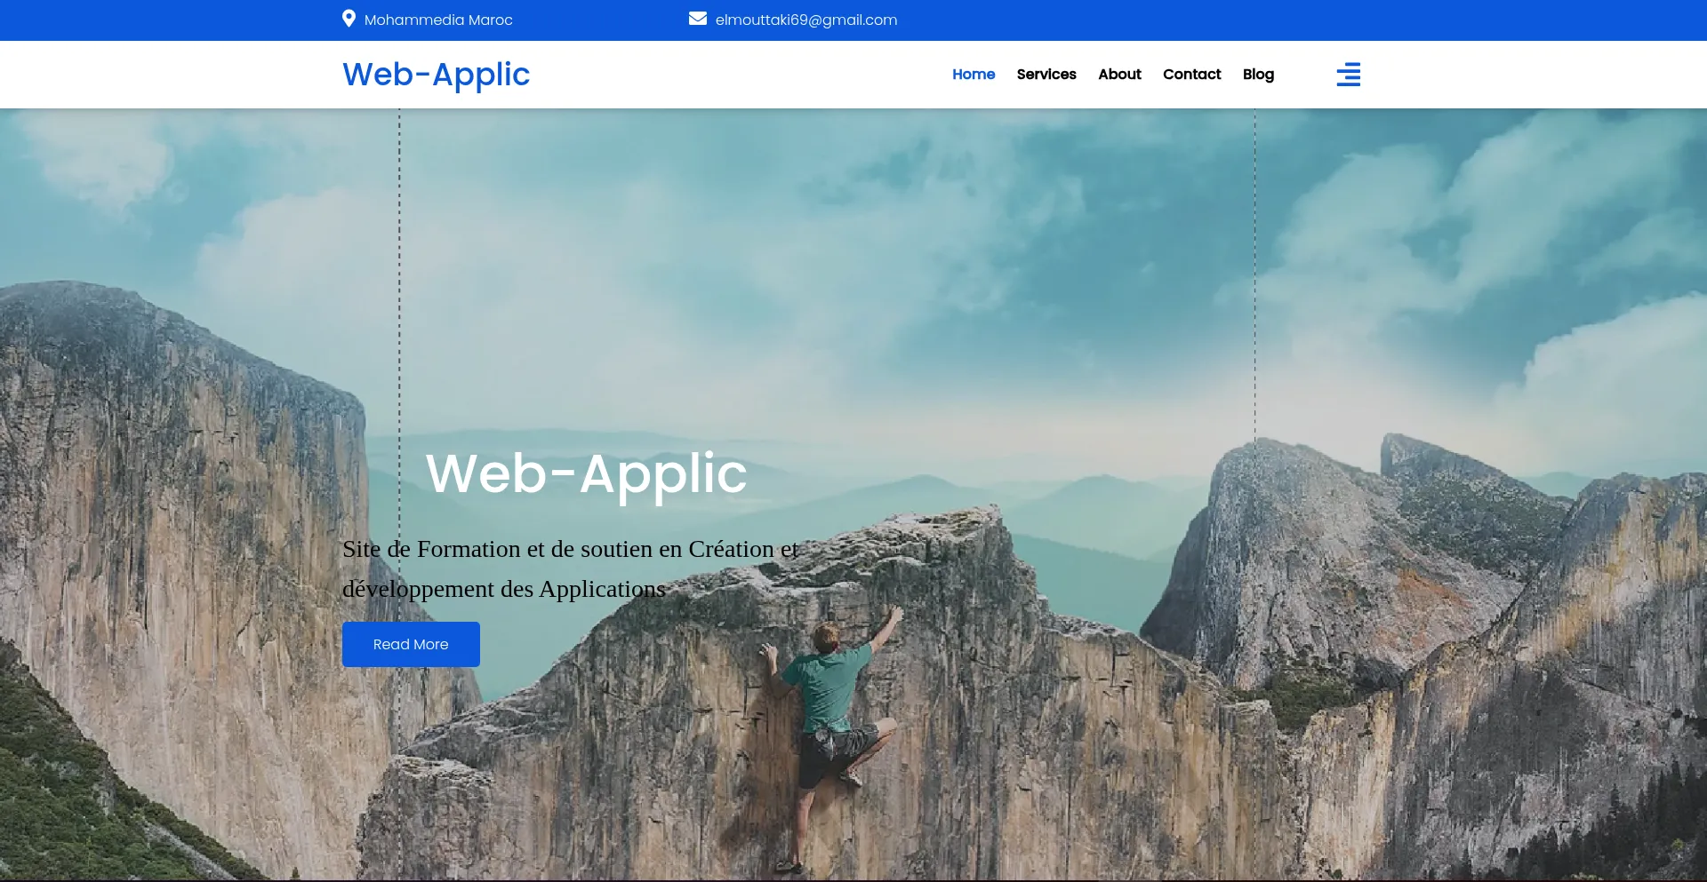
Task: Open the Contact page link
Action: (x=1191, y=75)
